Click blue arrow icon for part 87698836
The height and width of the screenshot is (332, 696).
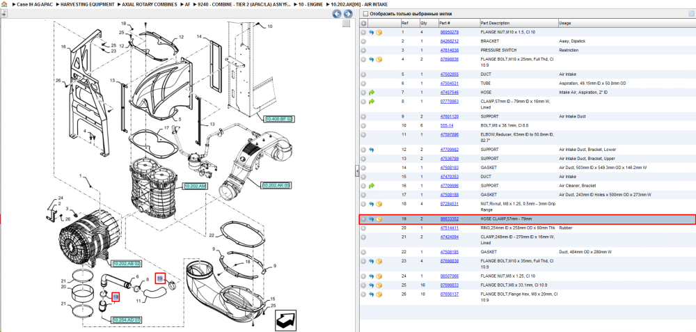(372, 59)
